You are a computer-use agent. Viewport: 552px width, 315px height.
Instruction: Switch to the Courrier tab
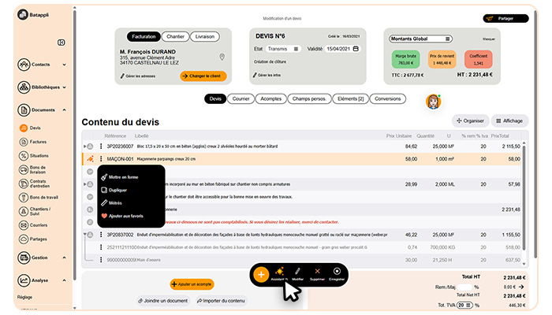coord(241,98)
